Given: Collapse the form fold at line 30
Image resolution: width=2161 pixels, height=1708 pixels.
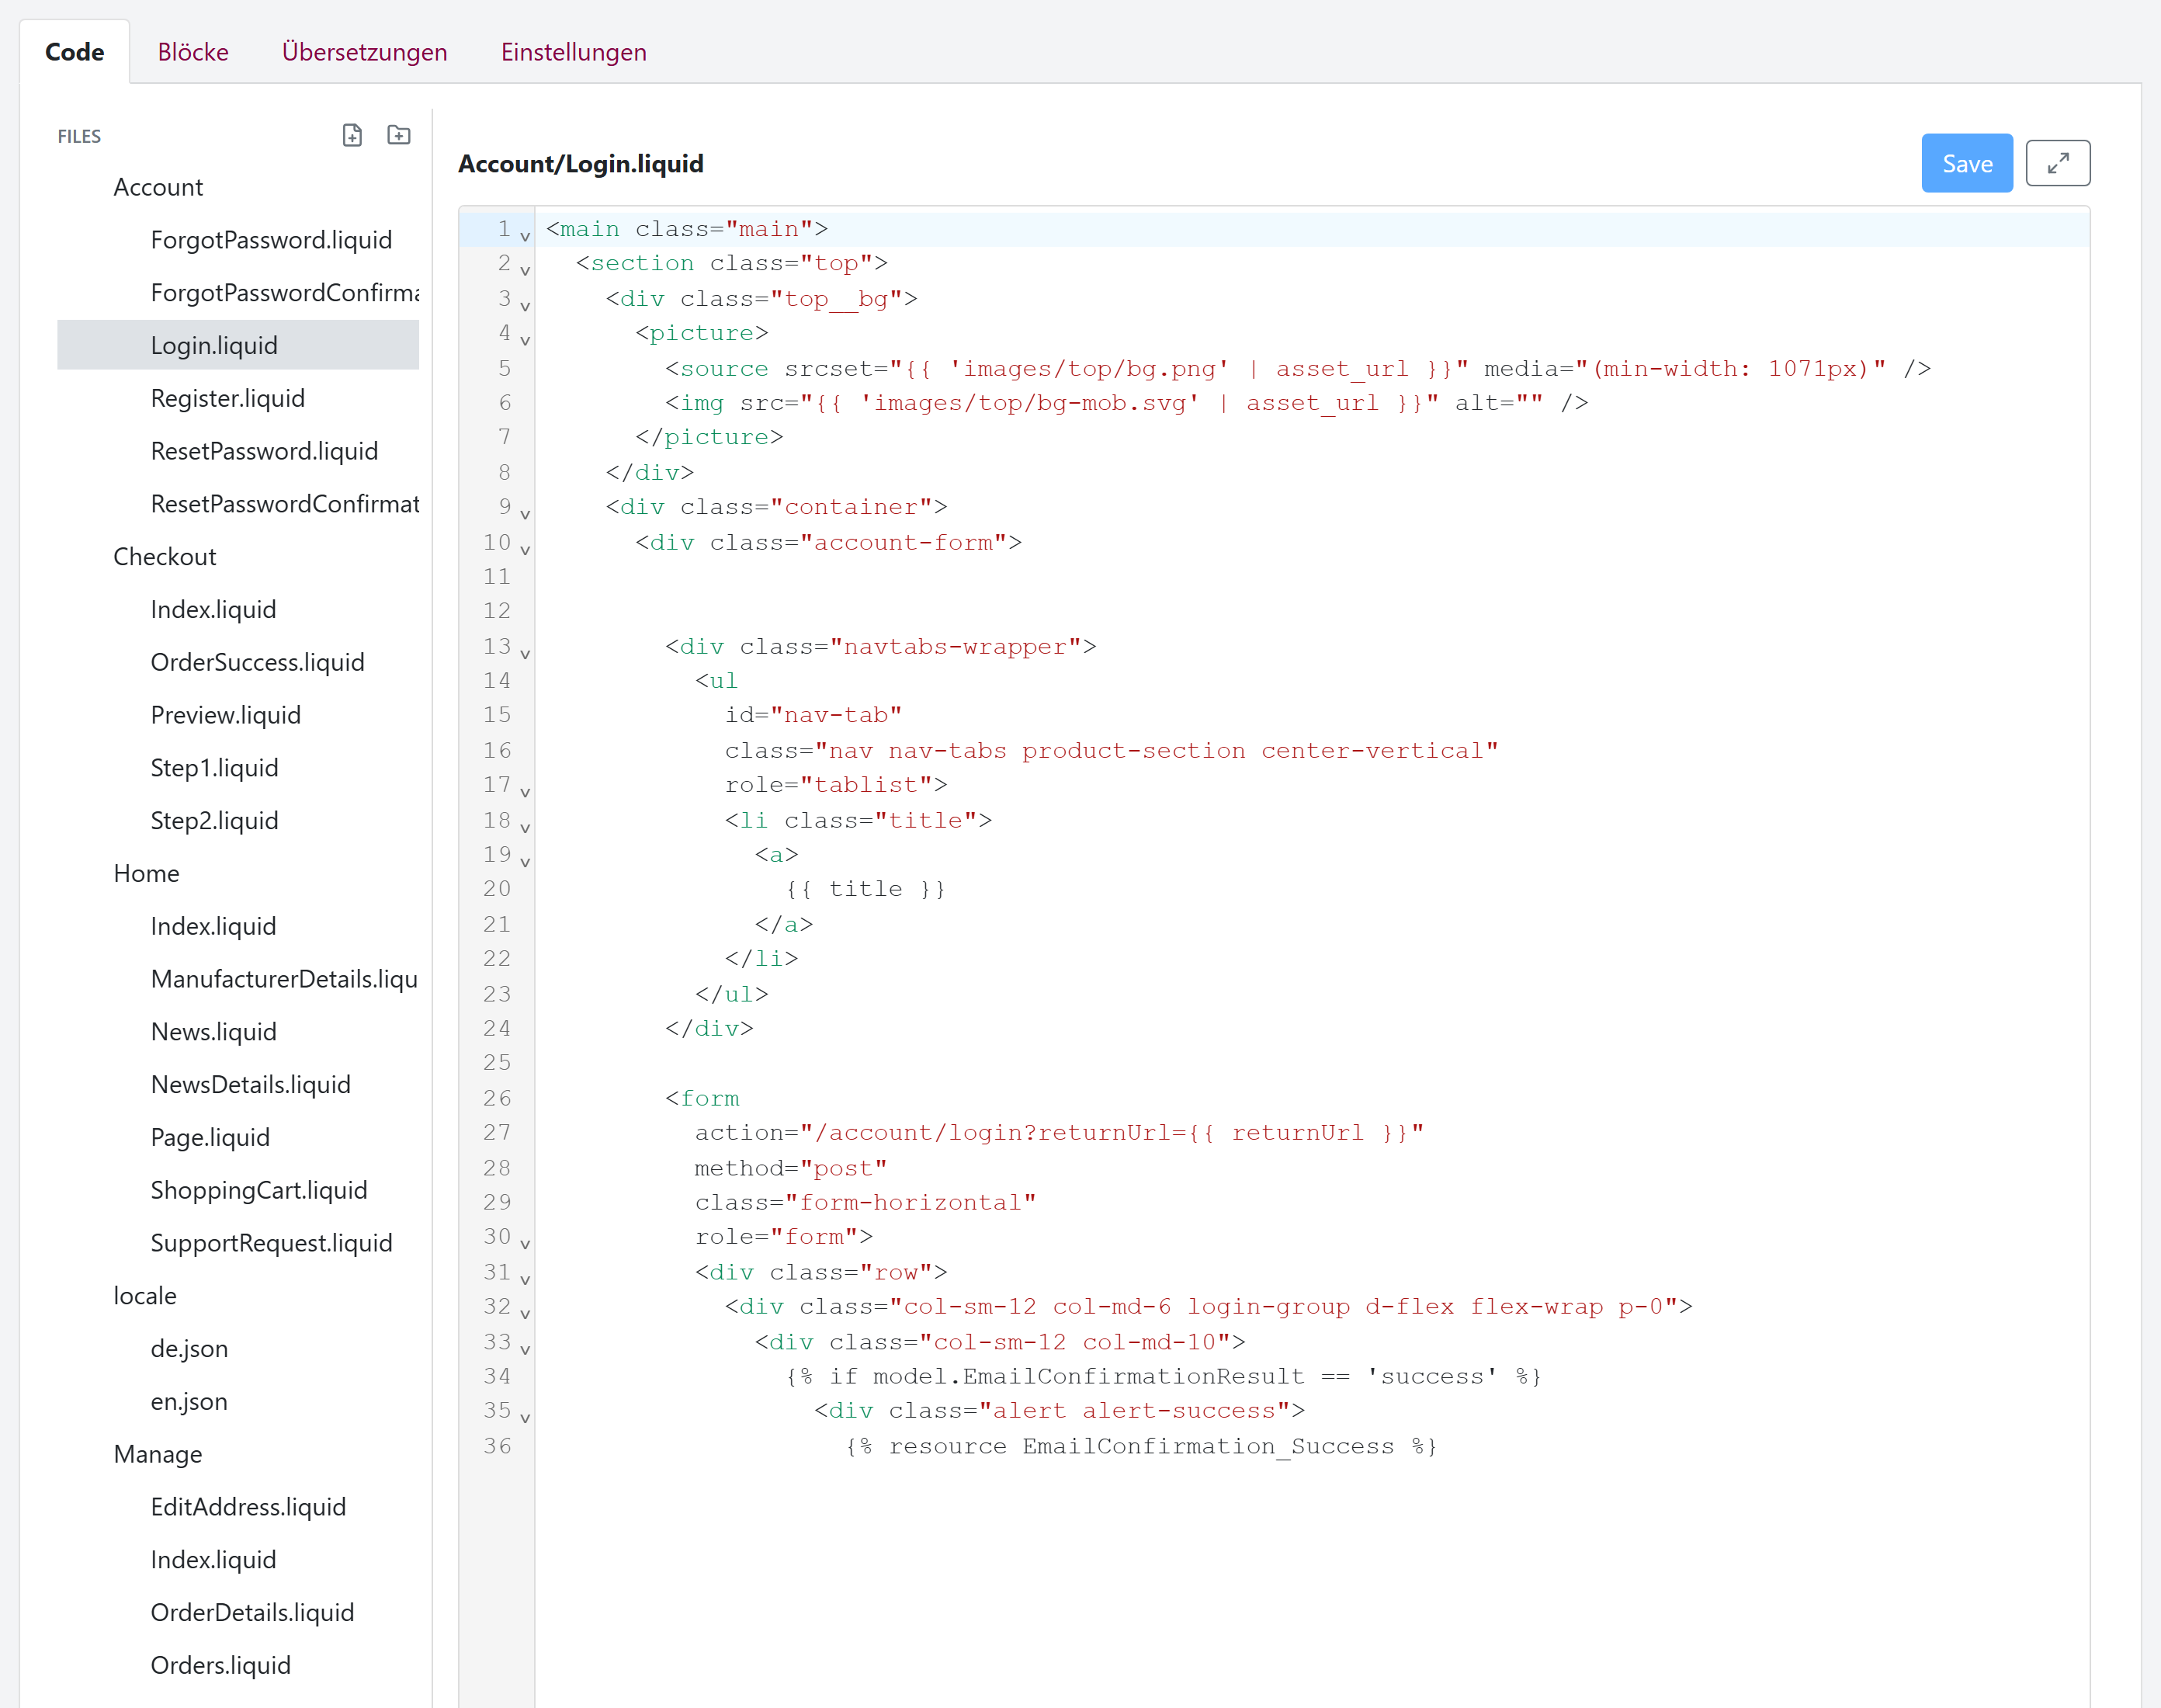Looking at the screenshot, I should pos(525,1244).
